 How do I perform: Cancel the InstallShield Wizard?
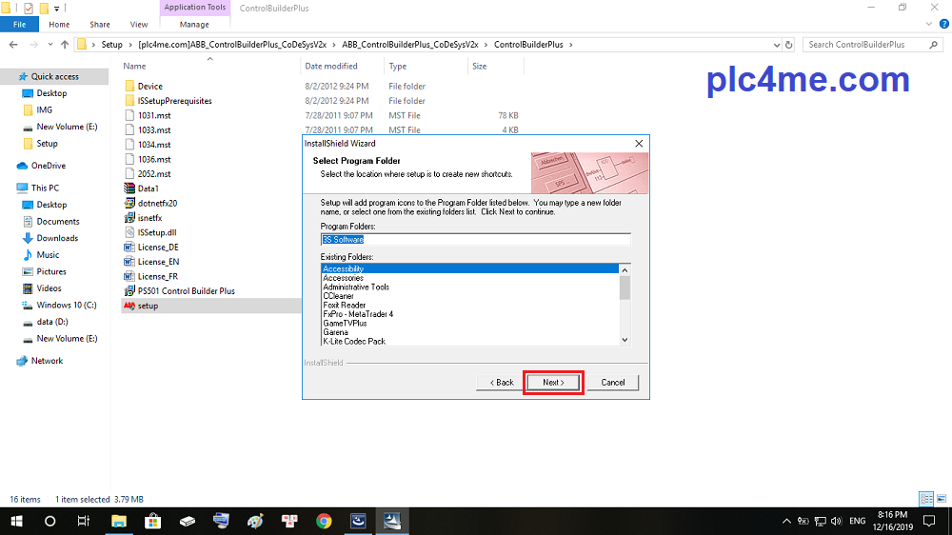(612, 383)
